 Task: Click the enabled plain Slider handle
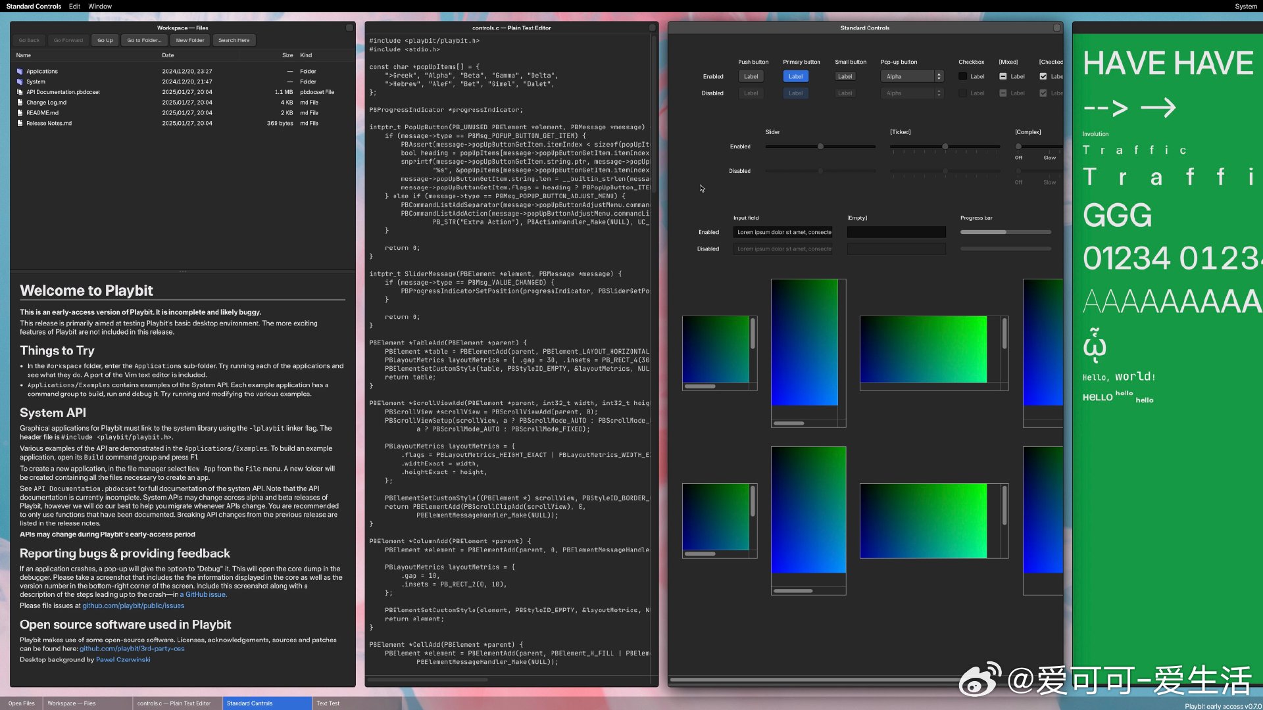(820, 147)
